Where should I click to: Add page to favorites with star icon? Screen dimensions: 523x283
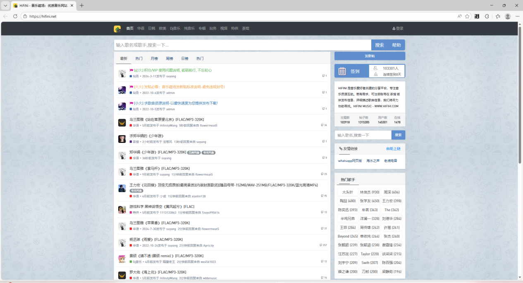tap(467, 16)
